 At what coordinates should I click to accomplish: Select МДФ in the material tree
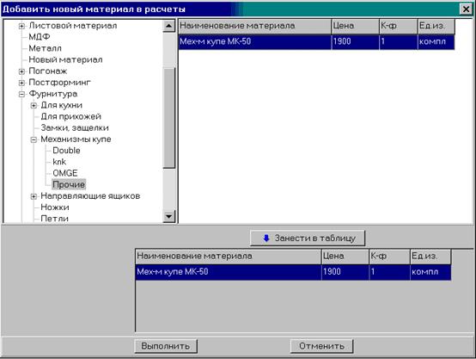(40, 37)
